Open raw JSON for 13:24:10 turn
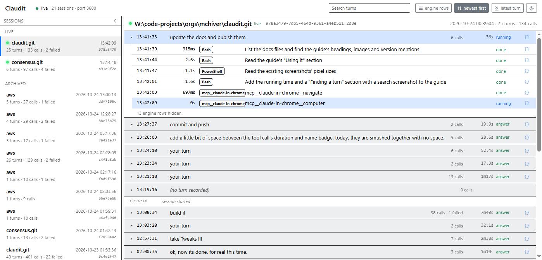Viewport: 542px width, 260px height. coord(526,151)
